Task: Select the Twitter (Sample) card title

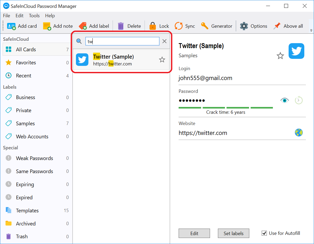Action: point(113,56)
